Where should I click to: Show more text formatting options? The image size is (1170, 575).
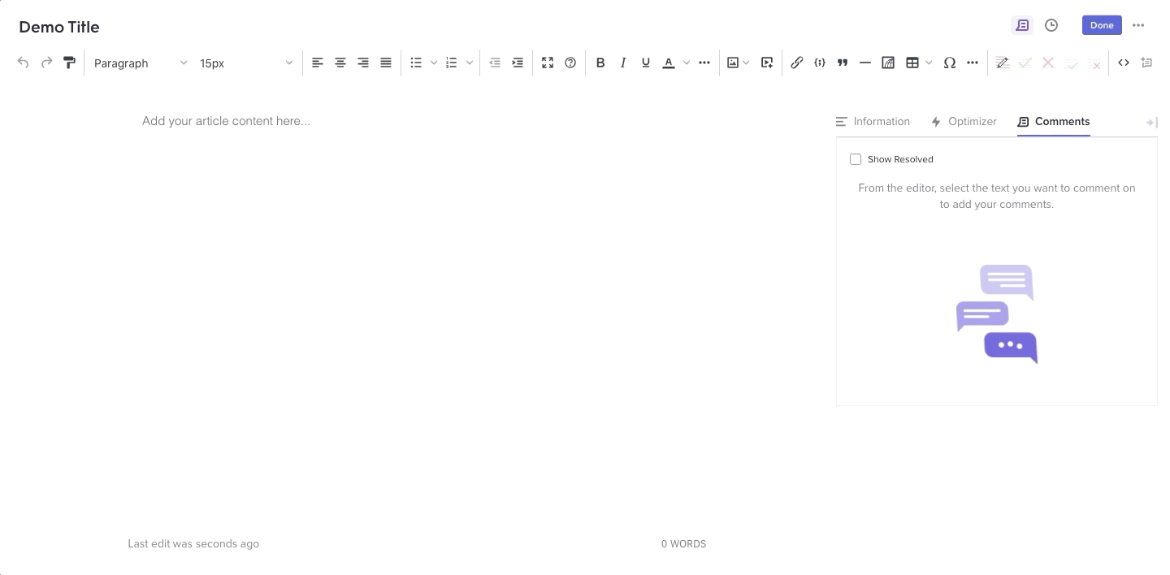(x=704, y=63)
